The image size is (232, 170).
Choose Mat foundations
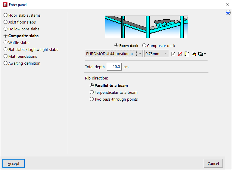tap(20, 57)
